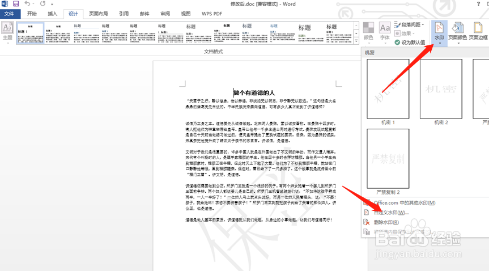Switch to the 页面布局 tab
The height and width of the screenshot is (271, 489).
tap(99, 14)
